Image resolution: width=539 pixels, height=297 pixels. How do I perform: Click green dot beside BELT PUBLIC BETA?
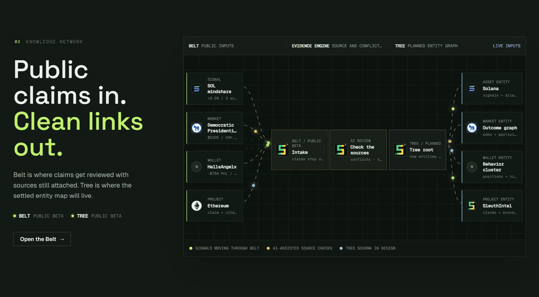pyautogui.click(x=15, y=216)
